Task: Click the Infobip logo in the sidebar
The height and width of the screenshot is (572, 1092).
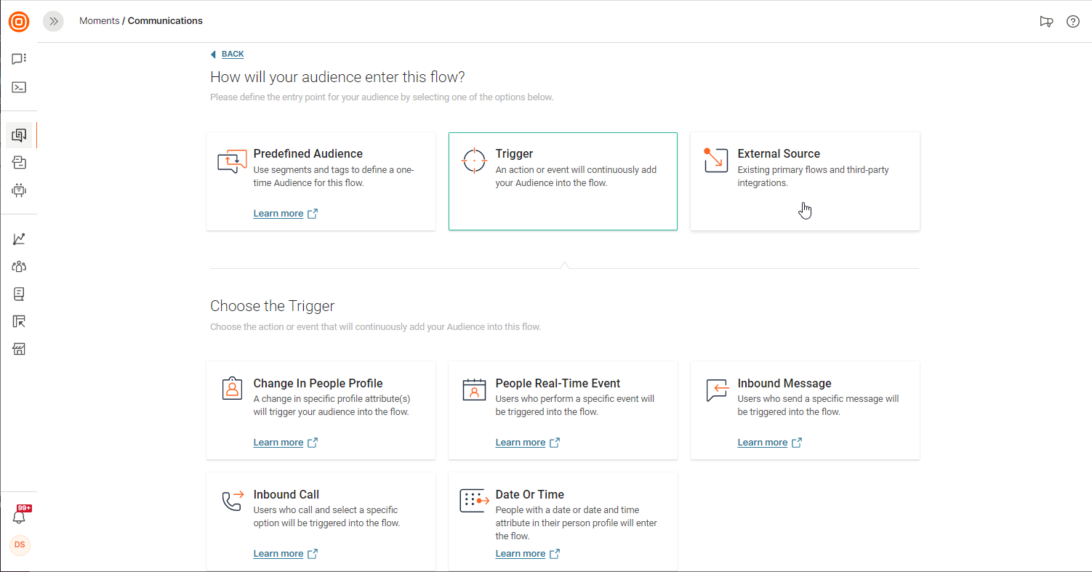Action: (x=19, y=22)
